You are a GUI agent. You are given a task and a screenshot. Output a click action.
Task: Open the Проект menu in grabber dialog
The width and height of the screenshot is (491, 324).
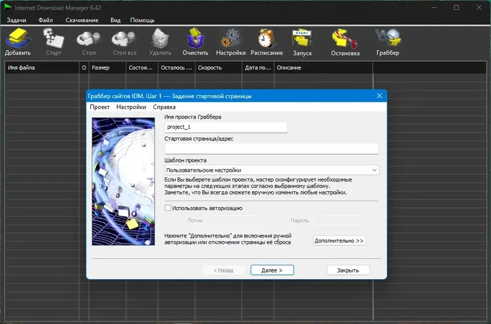click(x=99, y=107)
